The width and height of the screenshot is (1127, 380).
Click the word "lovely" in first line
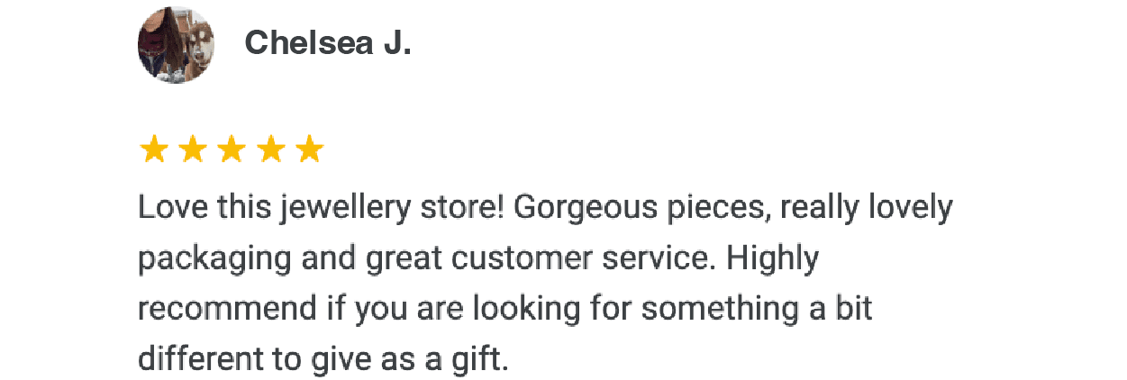pyautogui.click(x=910, y=210)
